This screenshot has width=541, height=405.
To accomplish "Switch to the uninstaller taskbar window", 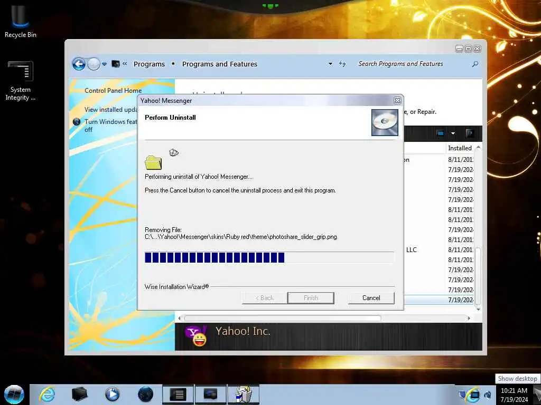I will 244,394.
